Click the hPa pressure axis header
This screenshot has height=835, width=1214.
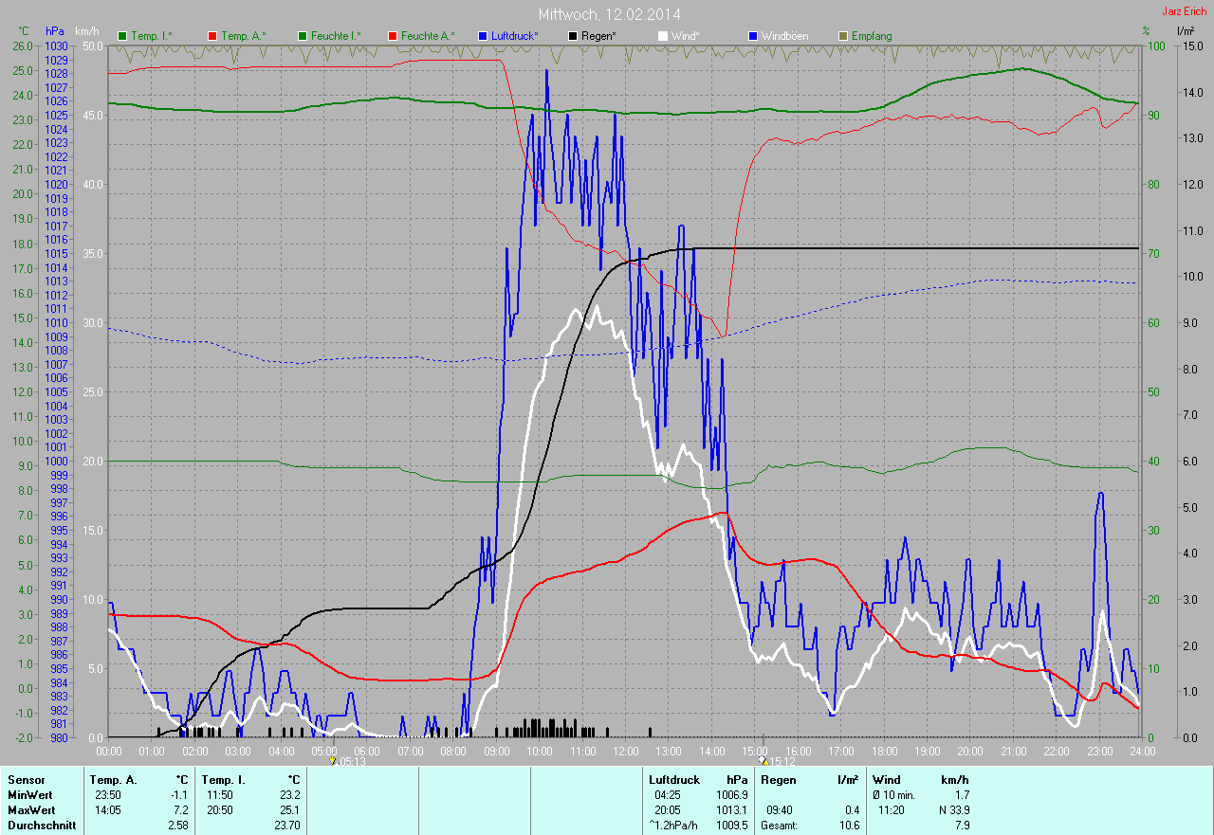pyautogui.click(x=56, y=31)
